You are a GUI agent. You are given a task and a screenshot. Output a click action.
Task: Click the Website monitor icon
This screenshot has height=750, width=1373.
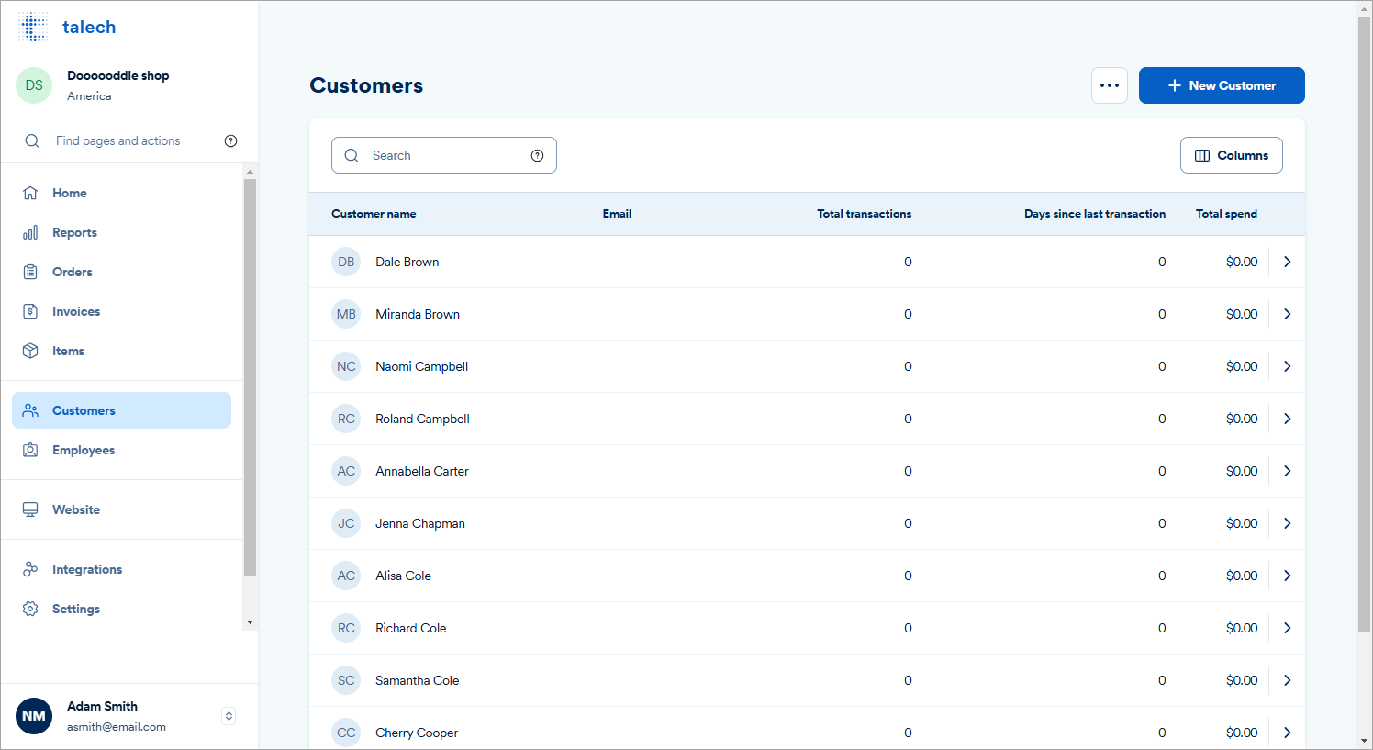tap(30, 509)
